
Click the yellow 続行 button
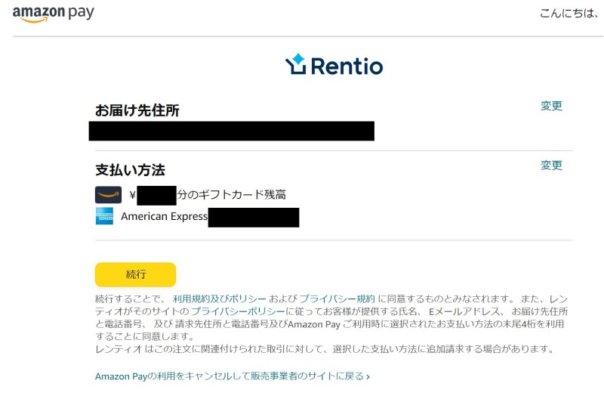click(x=136, y=274)
